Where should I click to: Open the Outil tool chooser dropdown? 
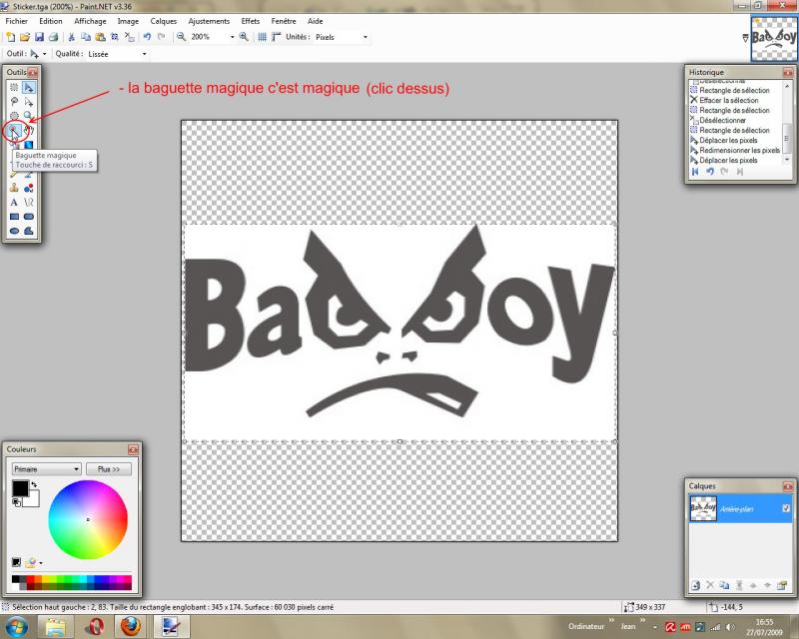(x=44, y=54)
